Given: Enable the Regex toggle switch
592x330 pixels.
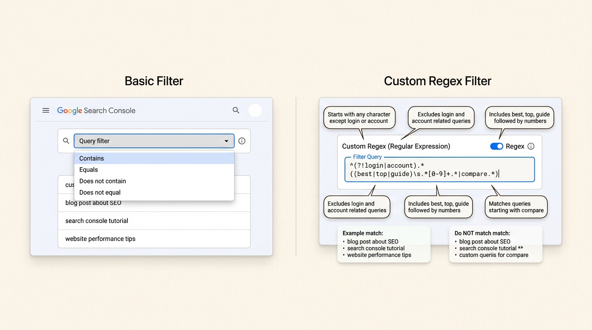Looking at the screenshot, I should click(x=496, y=146).
